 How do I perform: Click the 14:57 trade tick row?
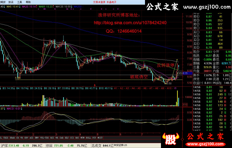pos(212,127)
